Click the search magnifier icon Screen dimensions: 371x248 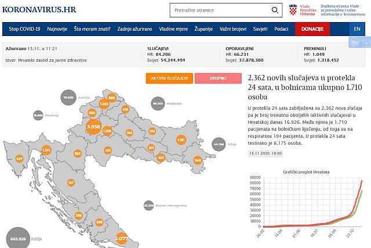pyautogui.click(x=274, y=11)
